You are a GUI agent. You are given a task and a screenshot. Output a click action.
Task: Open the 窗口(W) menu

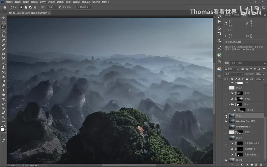[96, 2]
